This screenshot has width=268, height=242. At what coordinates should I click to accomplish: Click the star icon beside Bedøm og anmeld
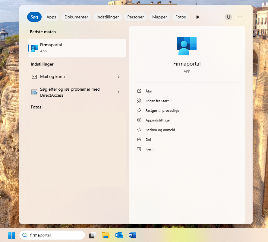139,130
